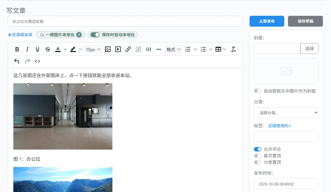Open the 资源媒体库 media library link
Viewport: 331px width, 192px height.
[x=20, y=35]
